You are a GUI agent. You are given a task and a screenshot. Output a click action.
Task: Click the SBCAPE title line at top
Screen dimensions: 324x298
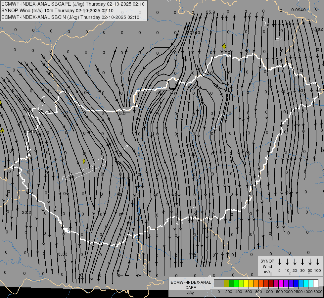tap(73, 4)
